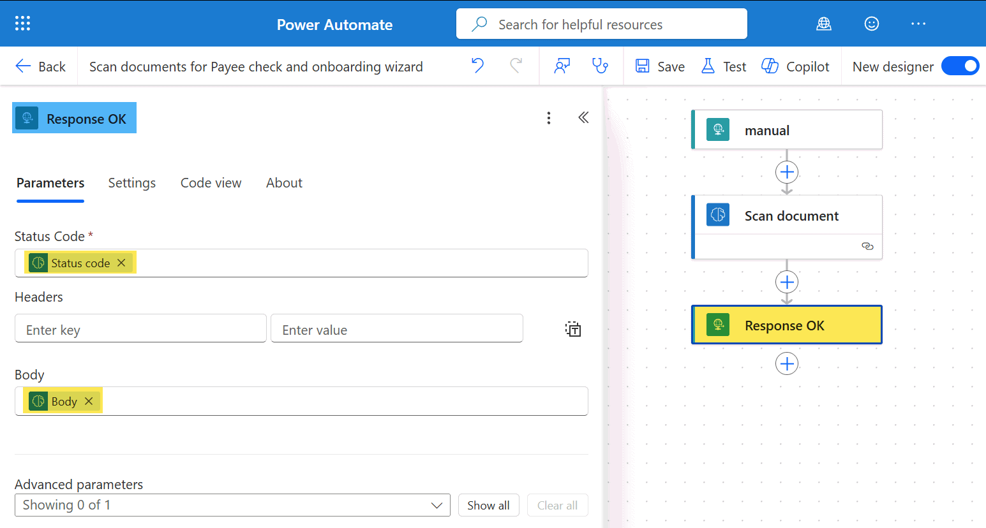Select the Response OK node on canvas
Image resolution: width=986 pixels, height=528 pixels.
tap(787, 325)
